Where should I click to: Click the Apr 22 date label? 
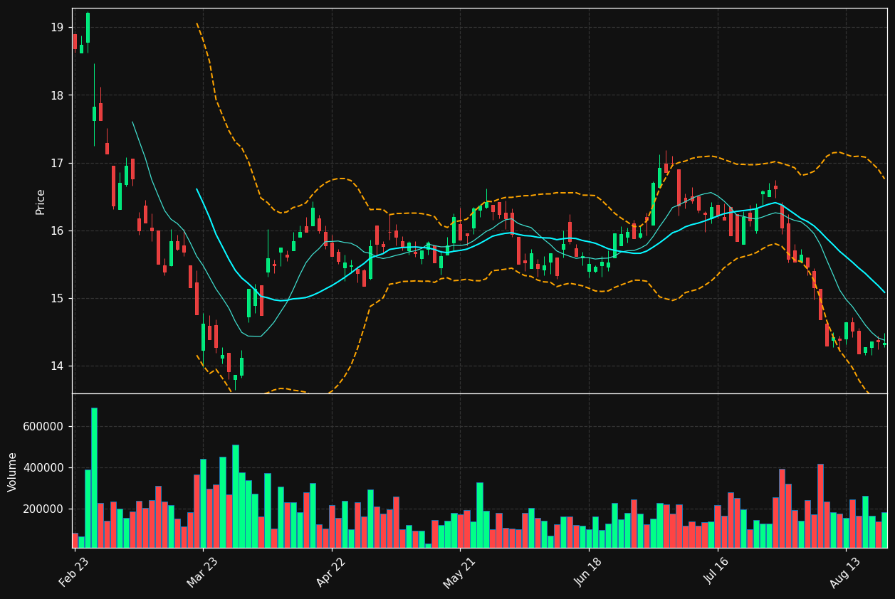pos(331,572)
